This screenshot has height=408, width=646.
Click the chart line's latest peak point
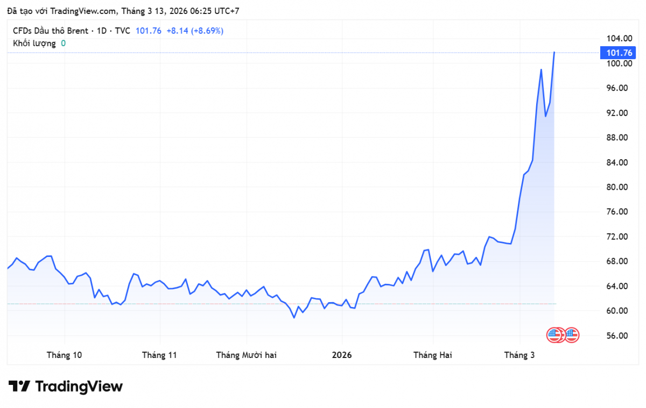click(554, 53)
